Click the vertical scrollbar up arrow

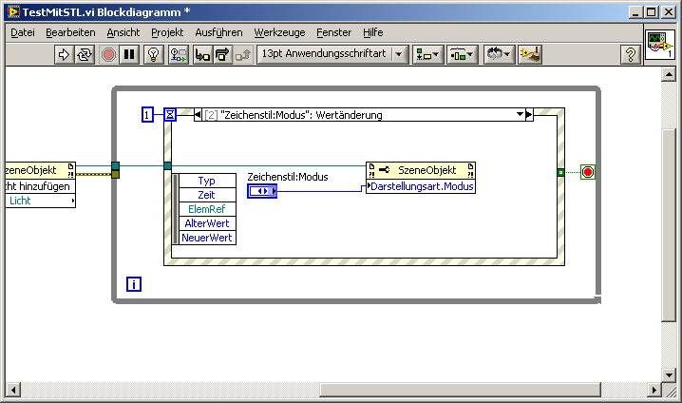click(669, 74)
